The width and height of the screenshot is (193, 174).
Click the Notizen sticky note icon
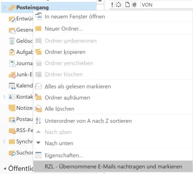pos(12,108)
